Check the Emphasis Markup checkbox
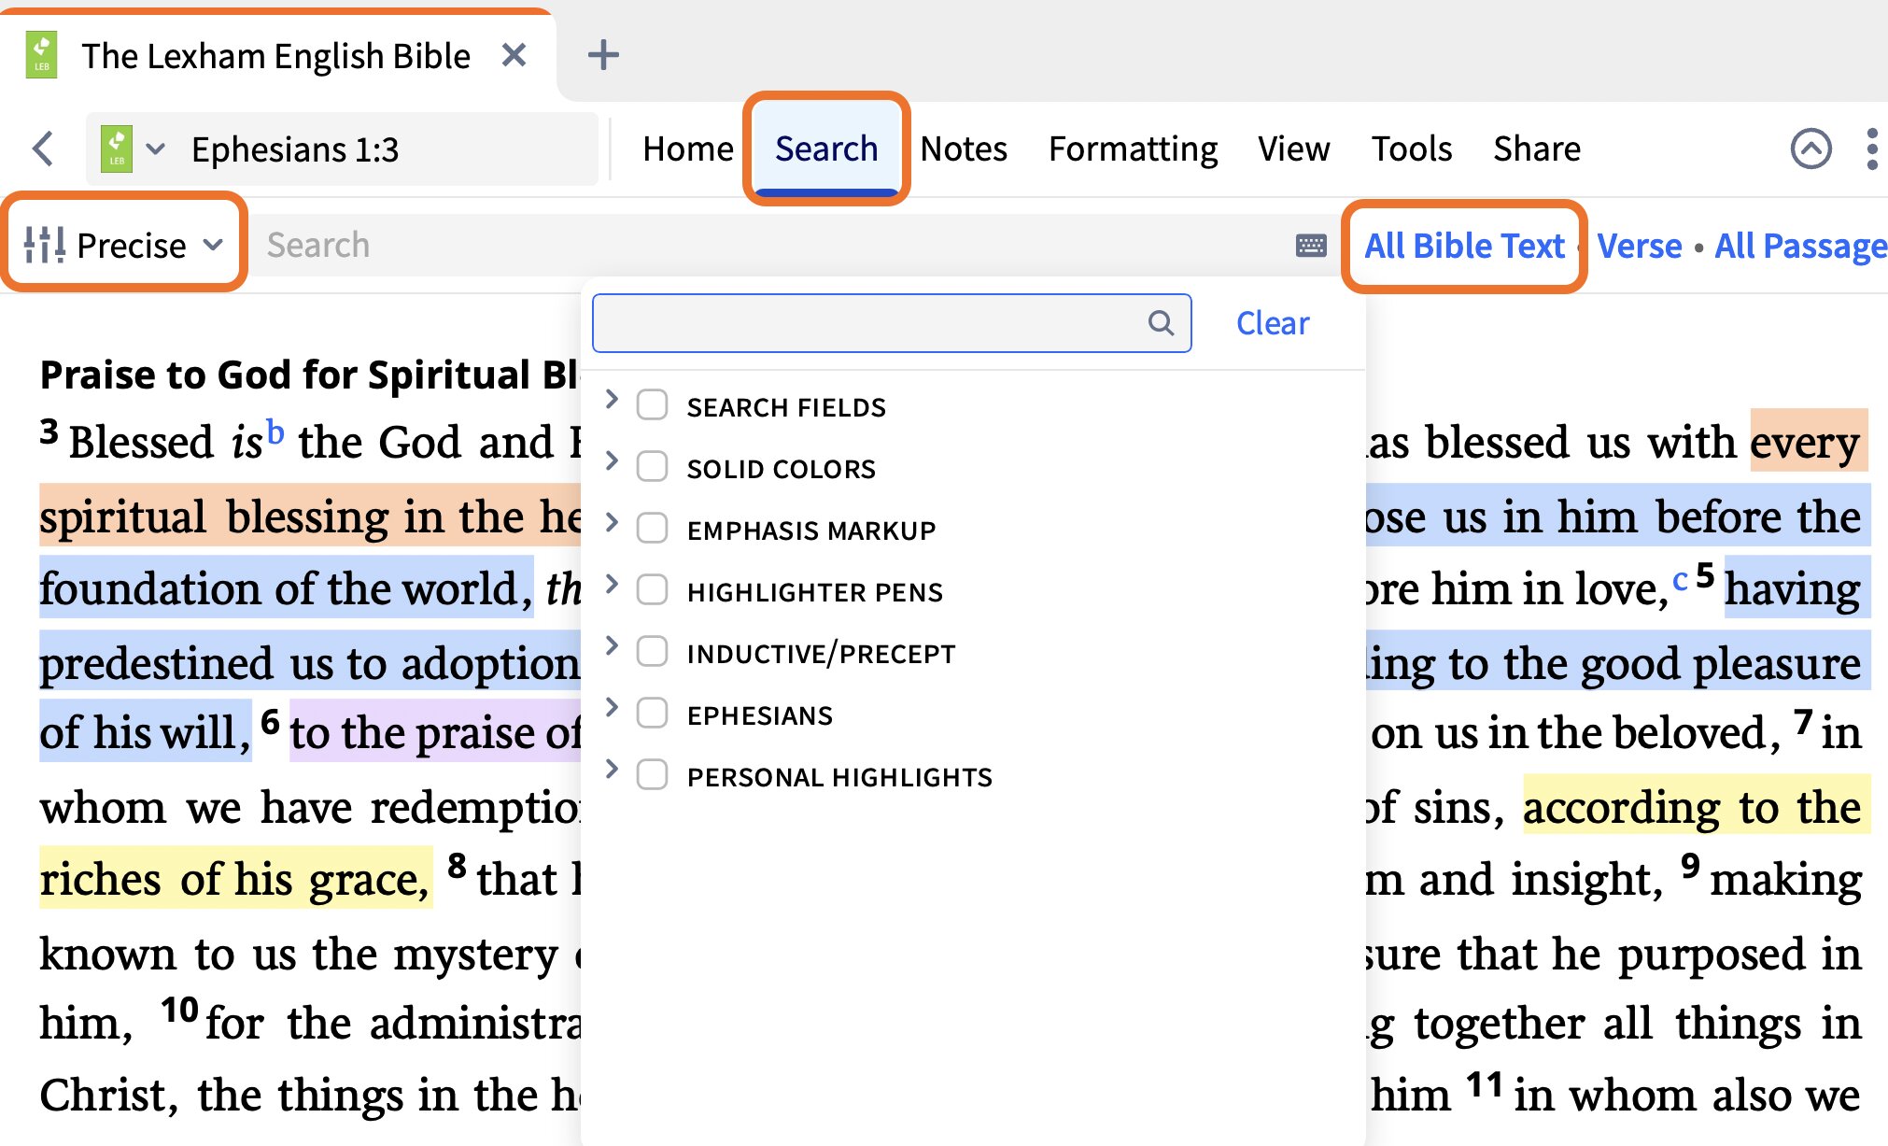The image size is (1888, 1146). tap(652, 529)
